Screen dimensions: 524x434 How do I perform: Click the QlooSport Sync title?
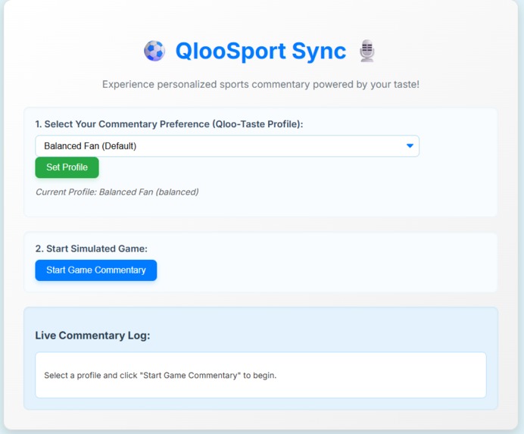[260, 52]
